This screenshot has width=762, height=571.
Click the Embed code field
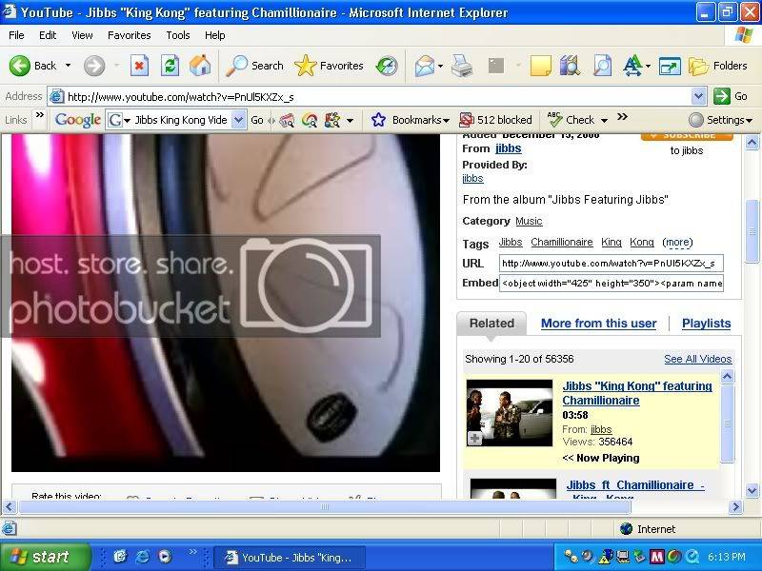[x=611, y=283]
